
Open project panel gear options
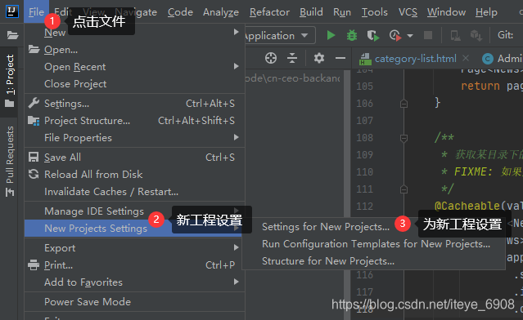pyautogui.click(x=319, y=58)
